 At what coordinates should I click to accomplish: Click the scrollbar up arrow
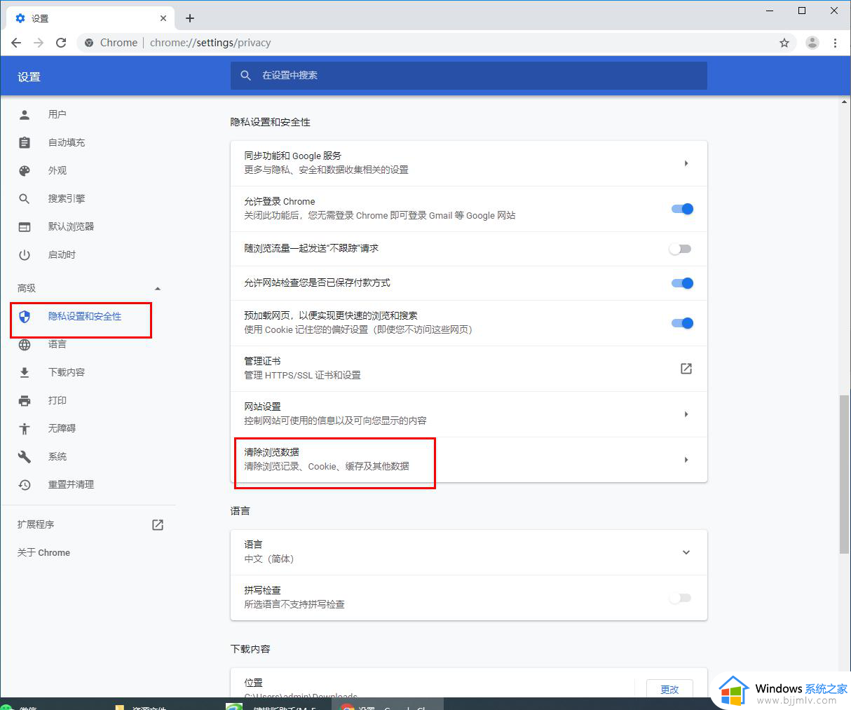[844, 102]
